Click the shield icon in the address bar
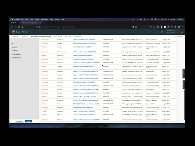 coord(37,27)
